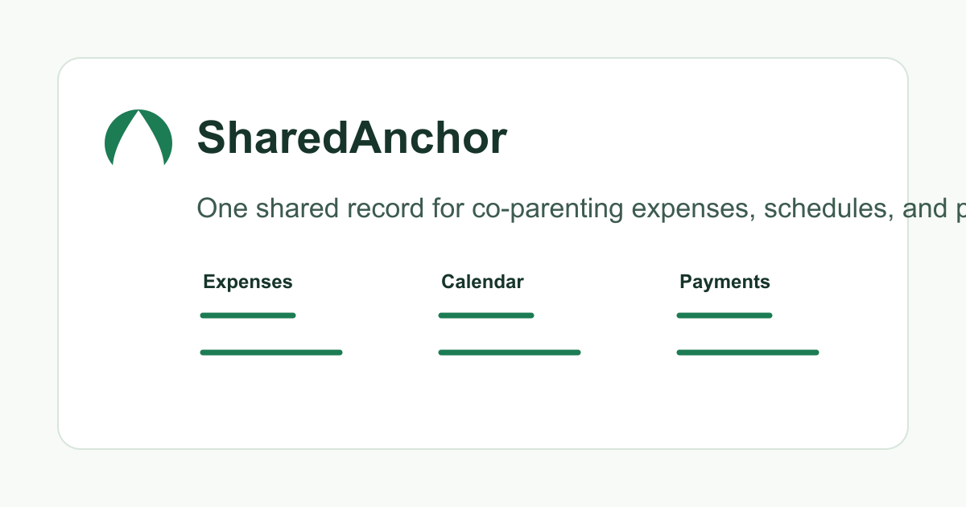The width and height of the screenshot is (966, 507).
Task: Click the "Anchor" part of the title
Action: click(428, 138)
